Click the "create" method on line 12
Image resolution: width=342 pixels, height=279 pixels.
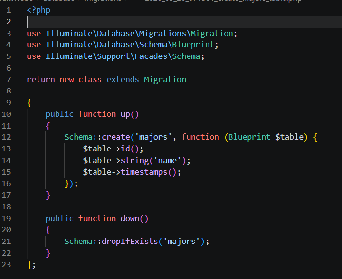pyautogui.click(x=116, y=137)
